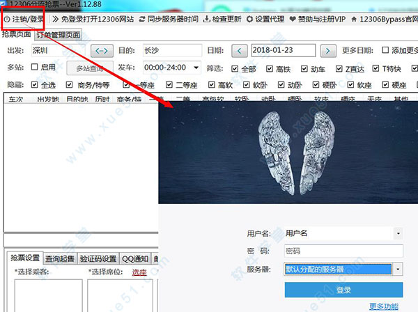Swap departure and destination stations

102,51
